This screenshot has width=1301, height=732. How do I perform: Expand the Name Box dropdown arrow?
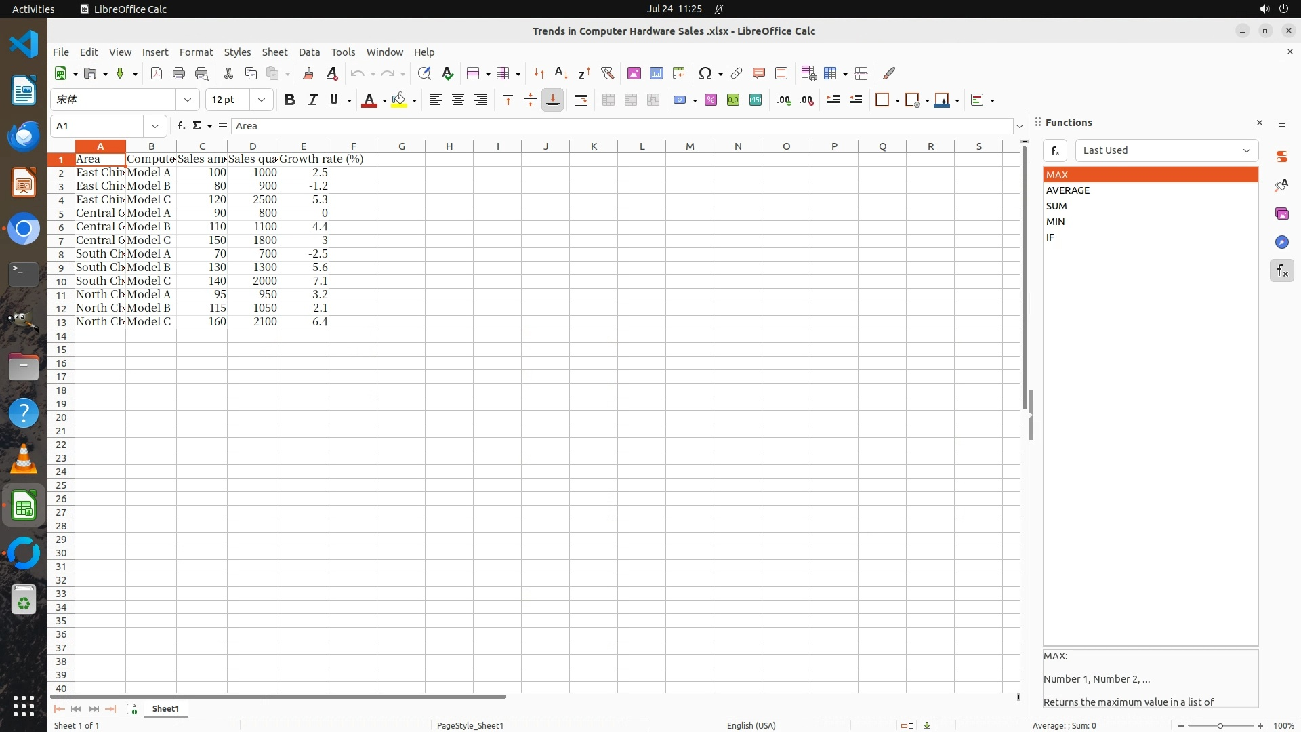tap(155, 125)
